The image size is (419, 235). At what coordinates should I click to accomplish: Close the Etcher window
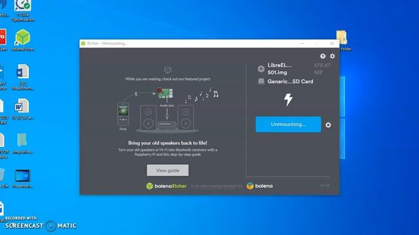point(332,44)
